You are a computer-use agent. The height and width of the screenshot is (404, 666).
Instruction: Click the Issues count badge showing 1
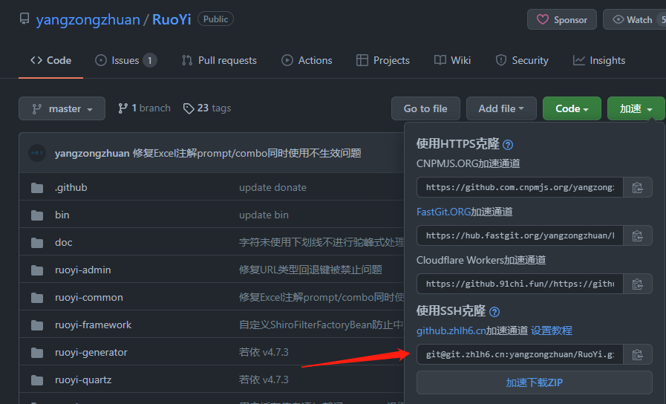(149, 60)
